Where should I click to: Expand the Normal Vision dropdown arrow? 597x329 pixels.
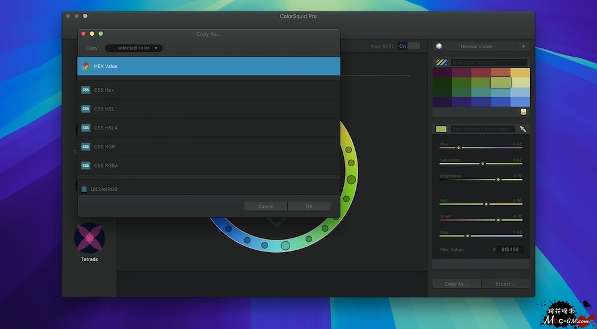click(x=524, y=46)
